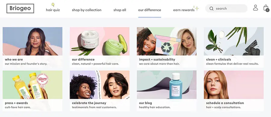This screenshot has height=117, width=271.
Task: Open the our blog bottle image
Action: coord(167,85)
